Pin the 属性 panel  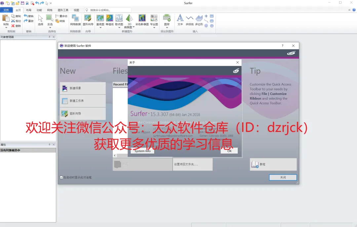tap(49, 145)
